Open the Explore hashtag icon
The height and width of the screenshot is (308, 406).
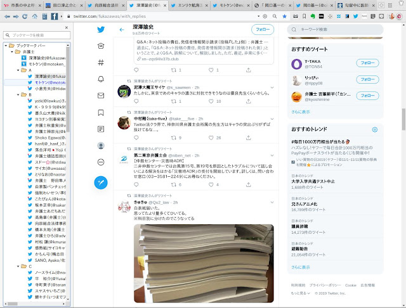(x=101, y=62)
